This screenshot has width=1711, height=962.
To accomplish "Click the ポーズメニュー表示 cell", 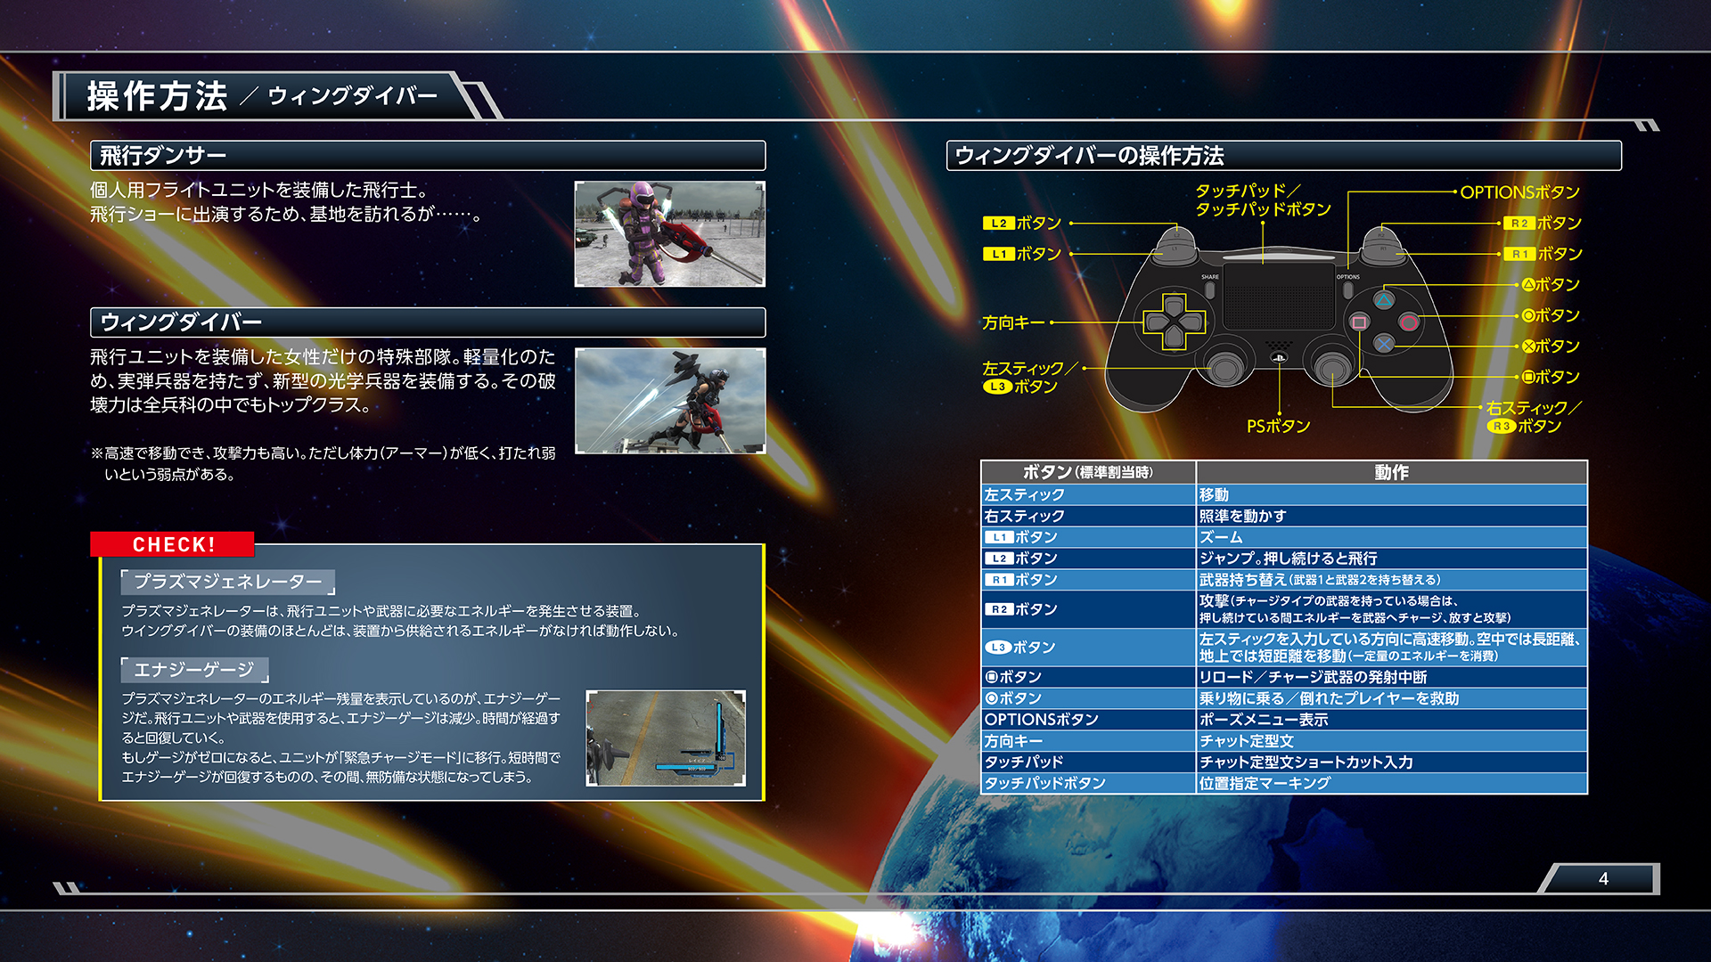I will [1391, 720].
